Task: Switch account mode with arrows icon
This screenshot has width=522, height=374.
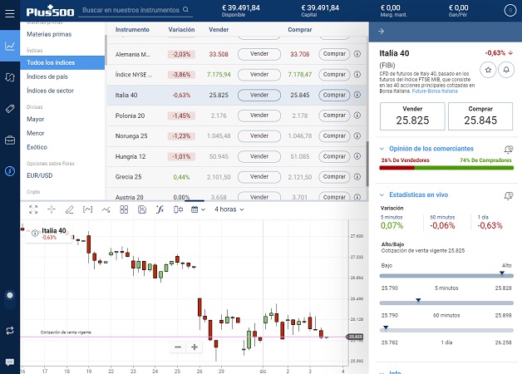Action: click(10, 331)
